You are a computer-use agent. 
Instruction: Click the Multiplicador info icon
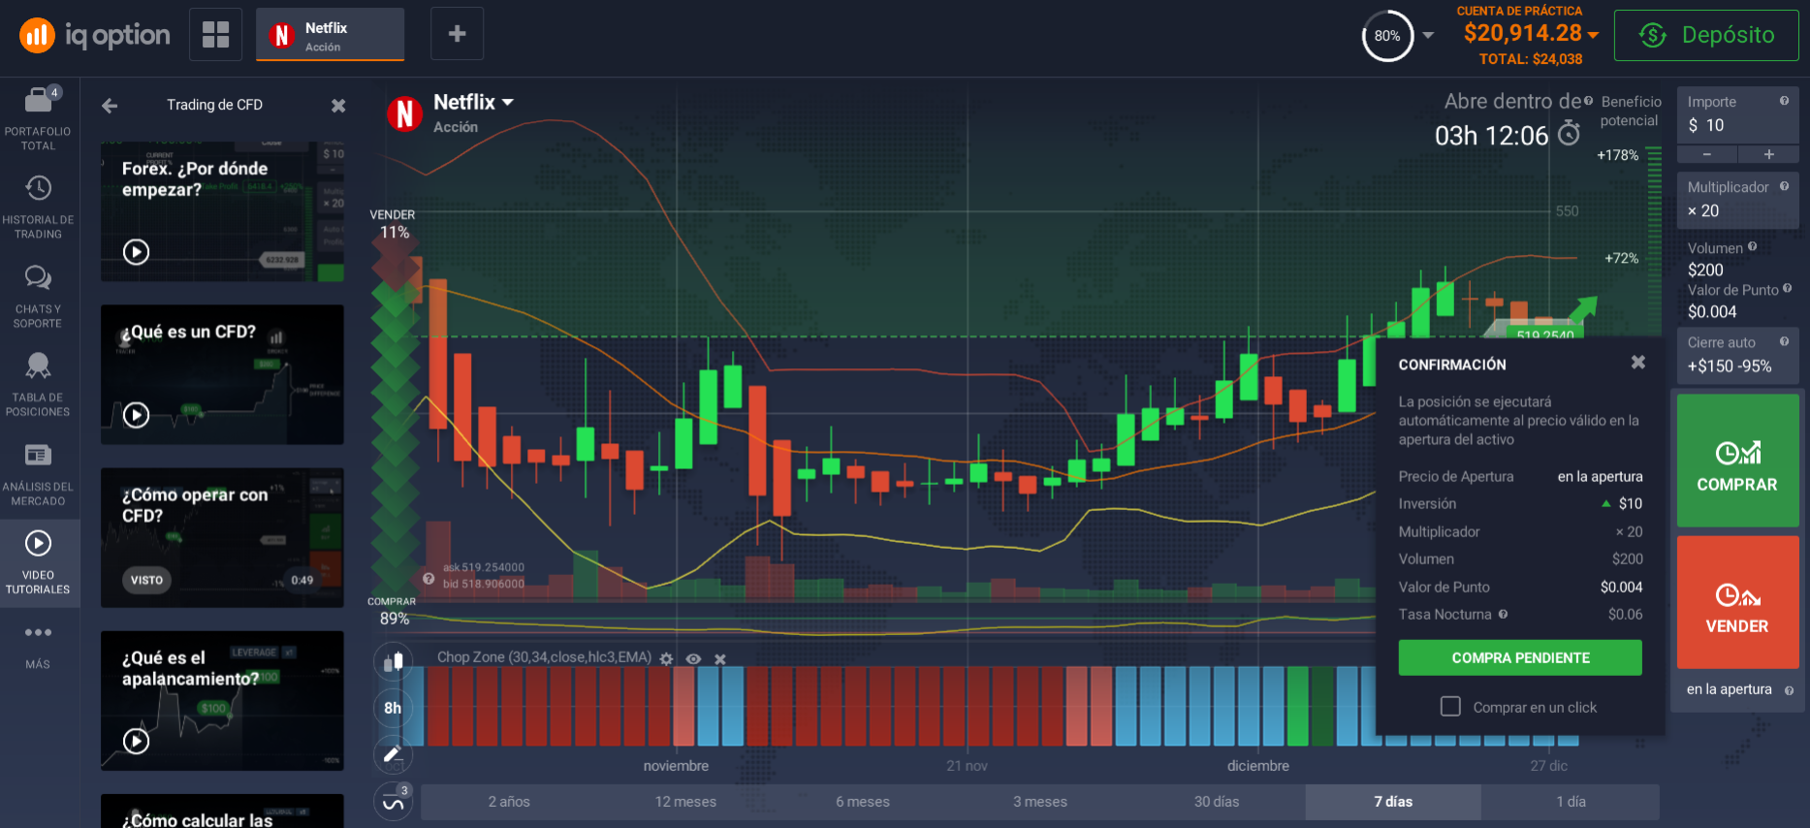click(1784, 186)
